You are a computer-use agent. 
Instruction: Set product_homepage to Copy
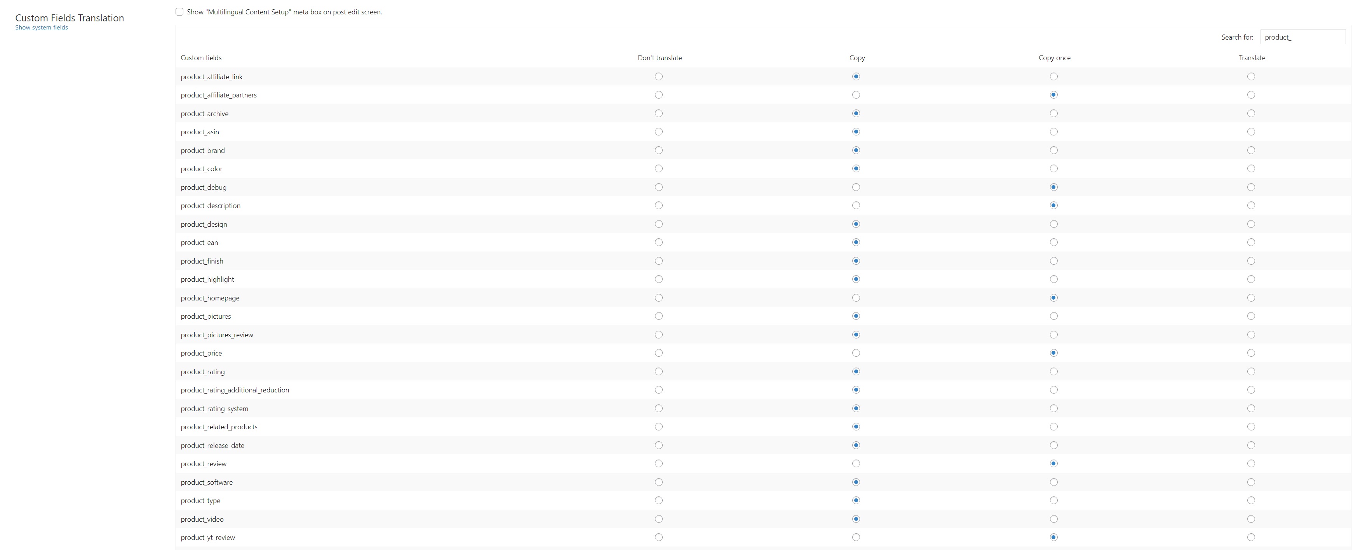(x=856, y=298)
